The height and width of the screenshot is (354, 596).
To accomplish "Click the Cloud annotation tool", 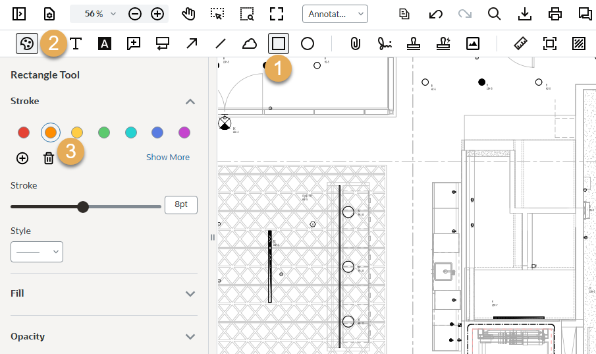I will tap(250, 44).
